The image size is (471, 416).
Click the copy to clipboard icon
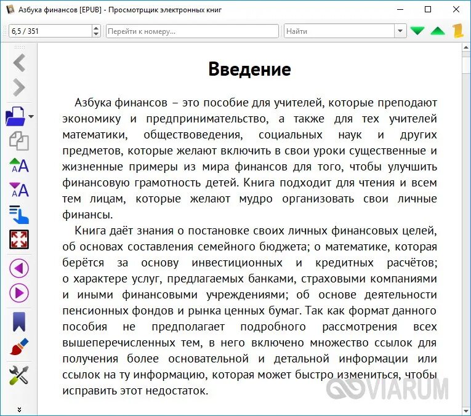pyautogui.click(x=19, y=141)
